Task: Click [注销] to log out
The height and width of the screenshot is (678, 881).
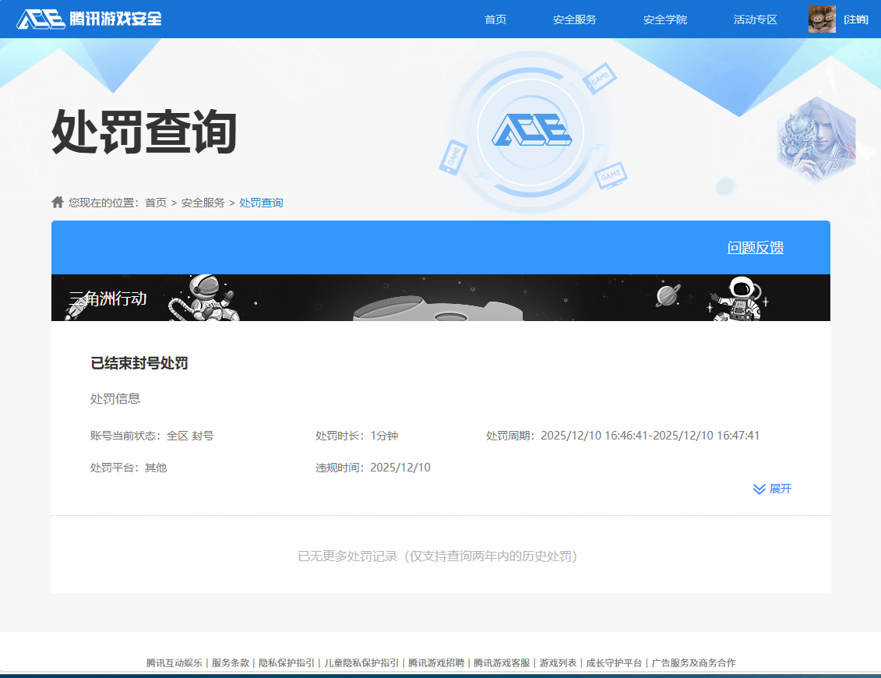Action: click(x=856, y=19)
